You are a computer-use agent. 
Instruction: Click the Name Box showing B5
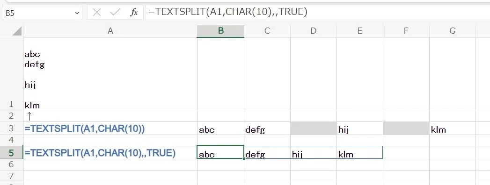(43, 13)
